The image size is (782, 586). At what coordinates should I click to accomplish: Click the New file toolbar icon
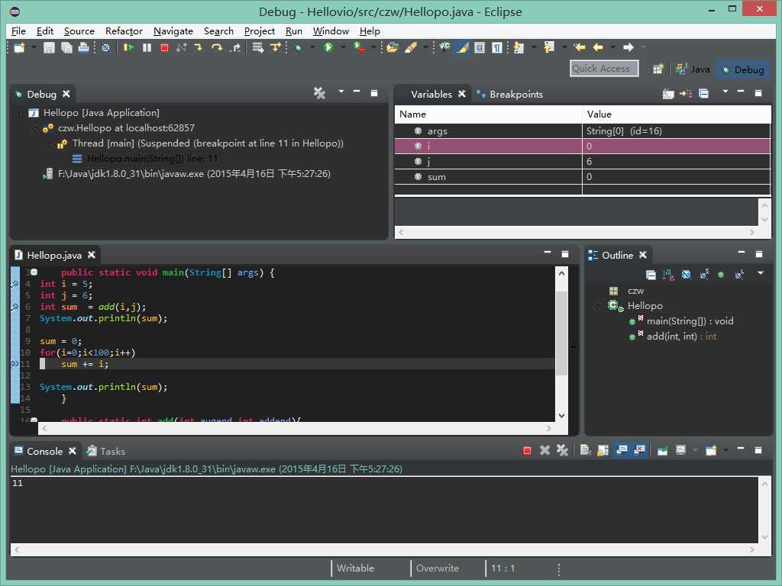point(19,48)
